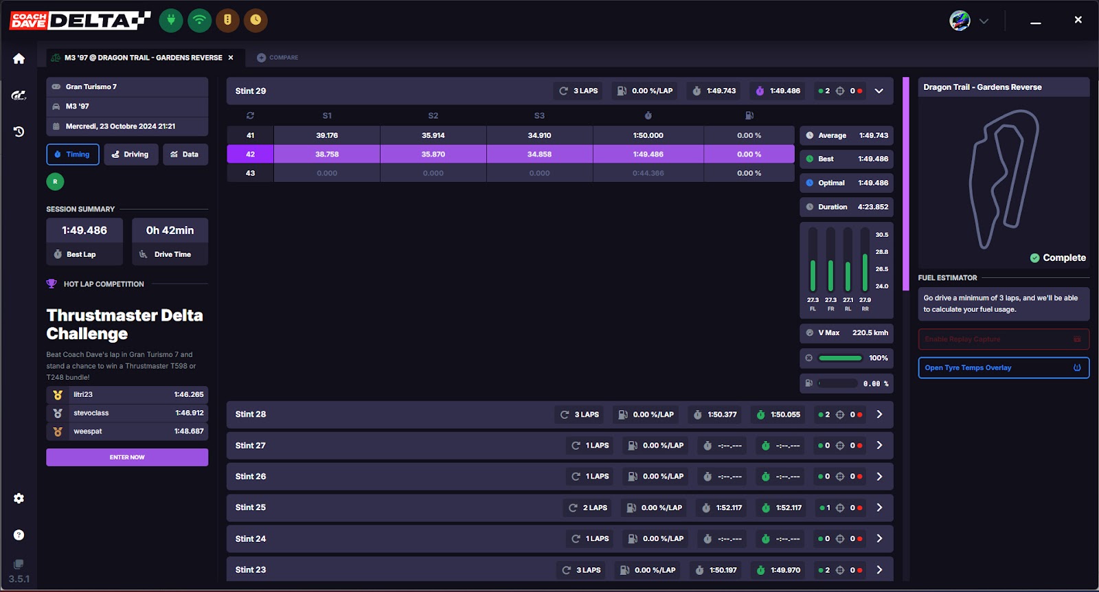
Task: Open session history icon in sidebar
Action: click(19, 131)
